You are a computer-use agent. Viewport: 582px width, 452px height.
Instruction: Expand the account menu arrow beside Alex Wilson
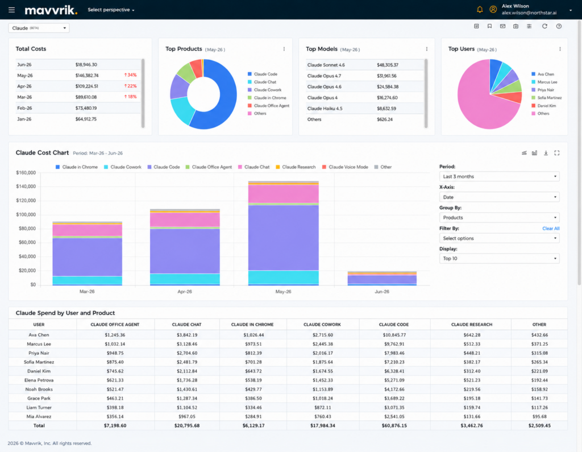click(571, 10)
